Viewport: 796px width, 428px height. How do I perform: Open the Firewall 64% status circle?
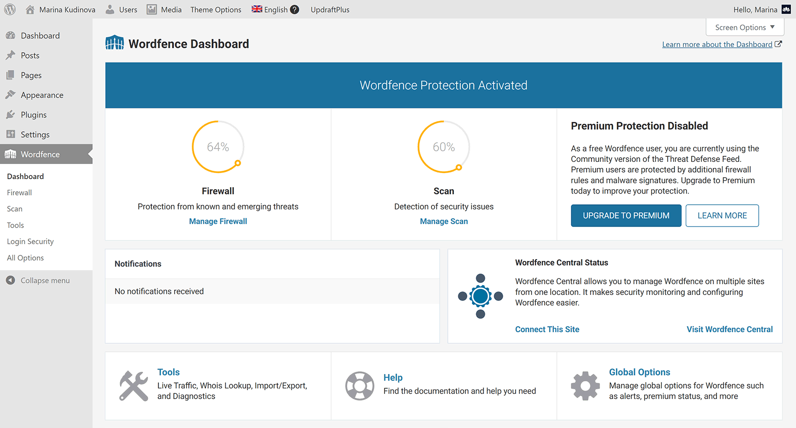point(218,147)
